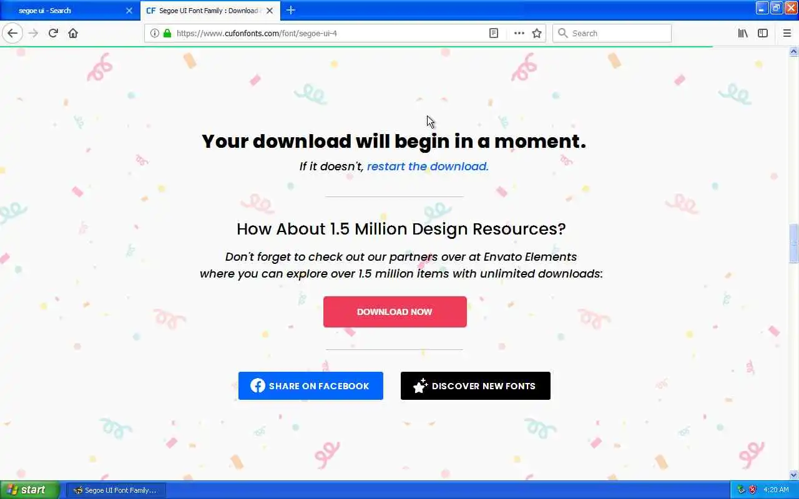Open the Windows start menu
The width and height of the screenshot is (799, 499).
tap(29, 490)
